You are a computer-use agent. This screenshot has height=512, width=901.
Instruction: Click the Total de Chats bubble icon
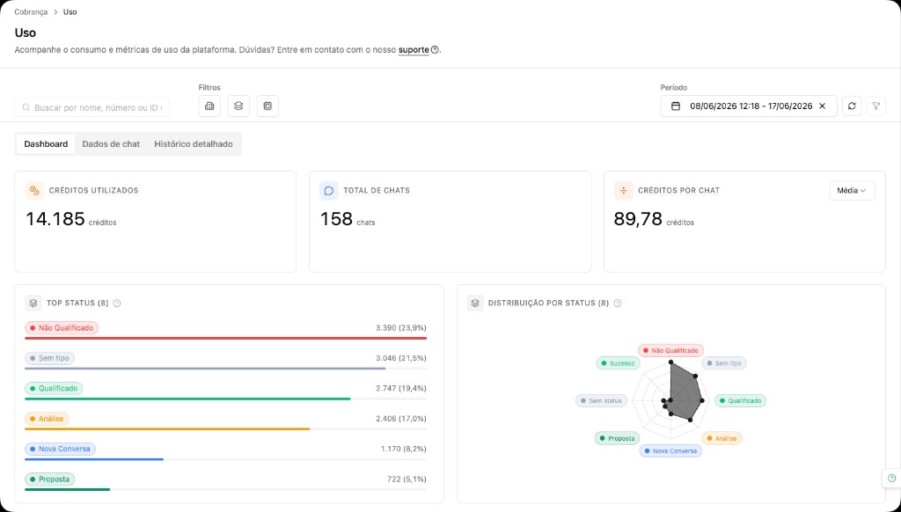point(329,191)
